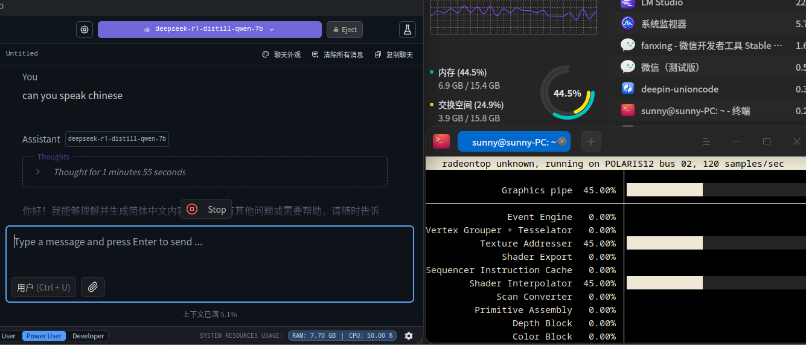Click "Thought for 1 minutes 55 seconds"

pos(120,172)
